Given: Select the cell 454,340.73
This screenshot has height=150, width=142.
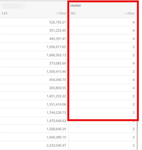Looking at the screenshot, I should click(x=58, y=80).
